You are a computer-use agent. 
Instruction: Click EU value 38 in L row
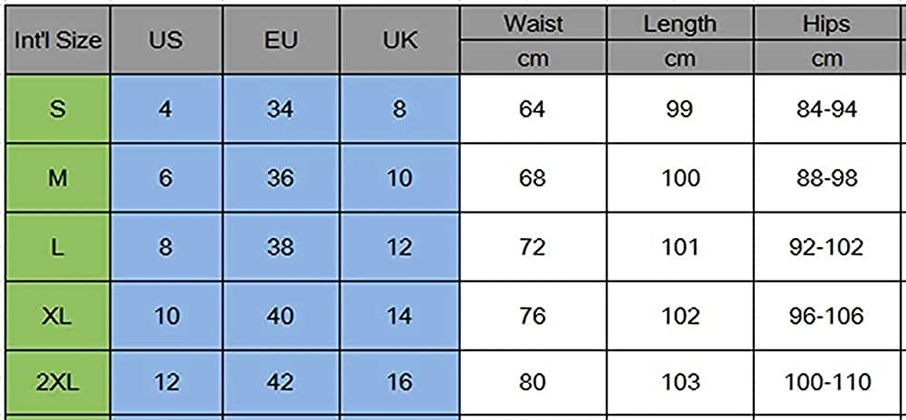click(281, 247)
